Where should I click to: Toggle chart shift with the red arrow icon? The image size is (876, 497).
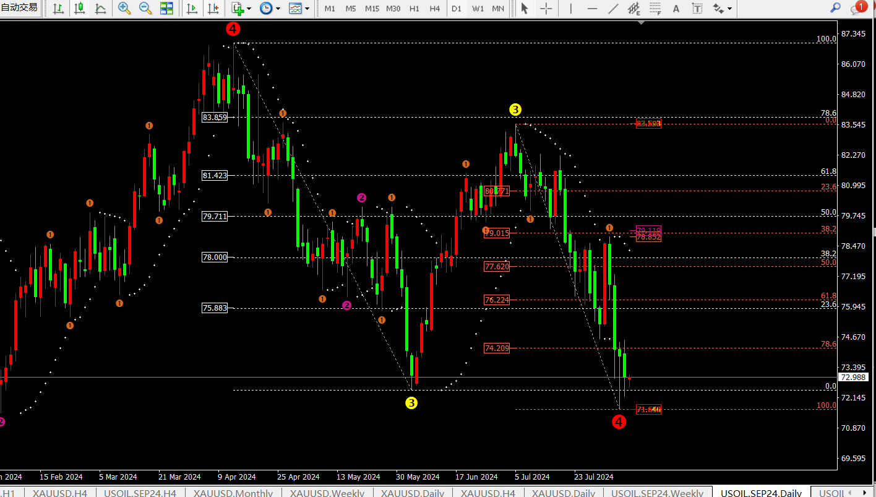[x=213, y=9]
